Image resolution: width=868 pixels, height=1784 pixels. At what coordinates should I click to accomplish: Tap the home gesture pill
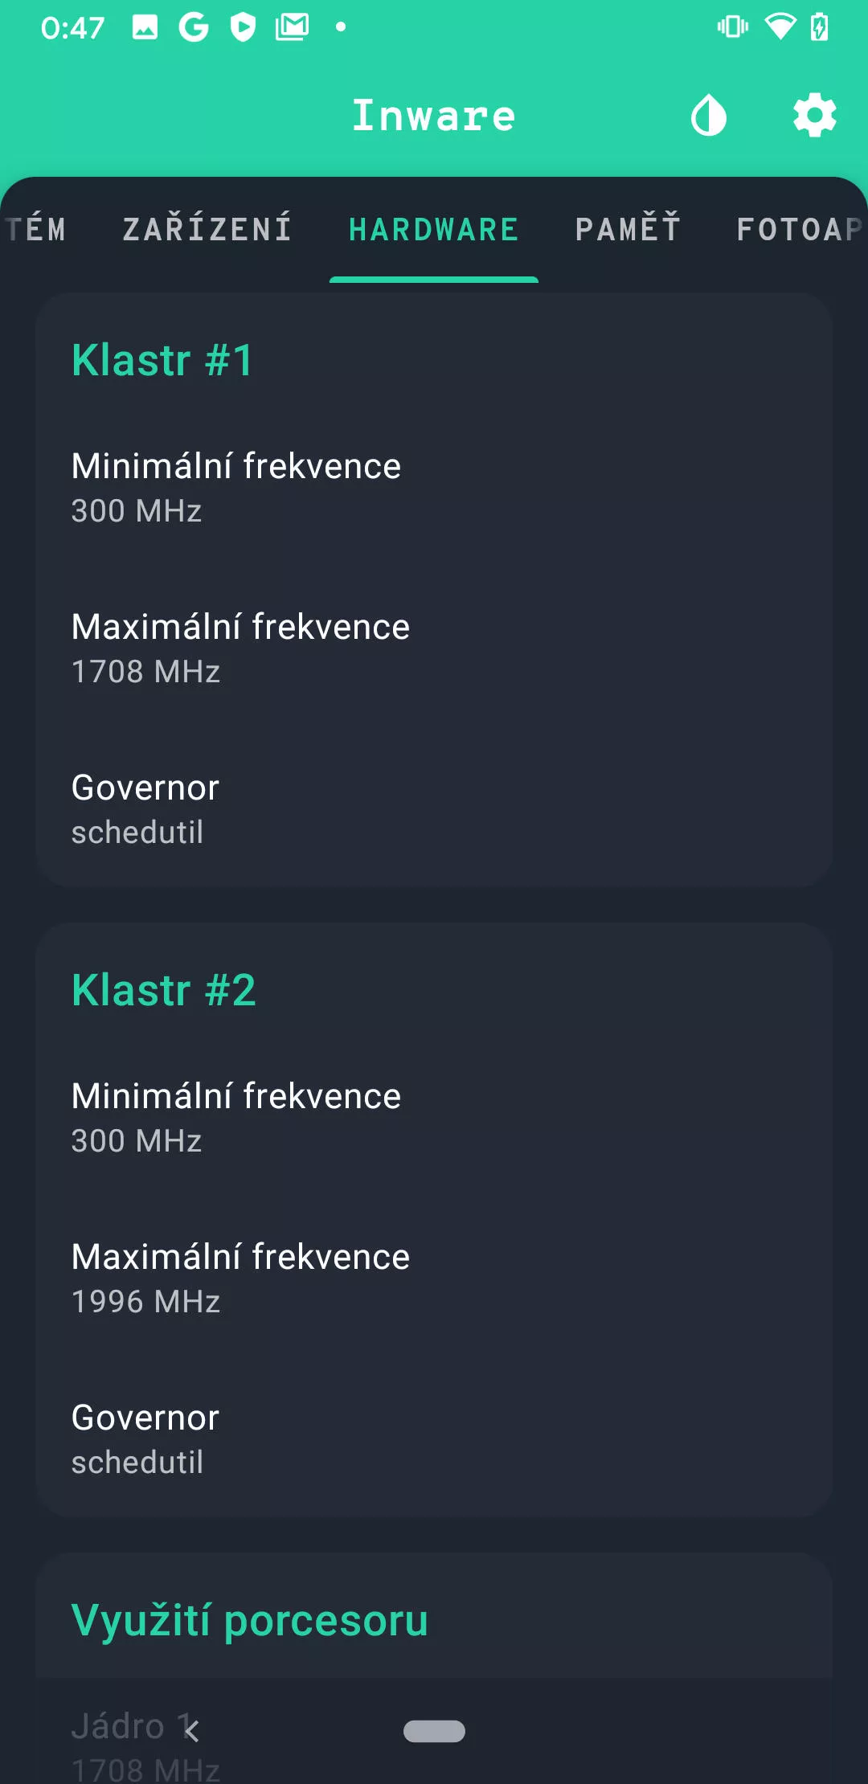click(x=434, y=1731)
